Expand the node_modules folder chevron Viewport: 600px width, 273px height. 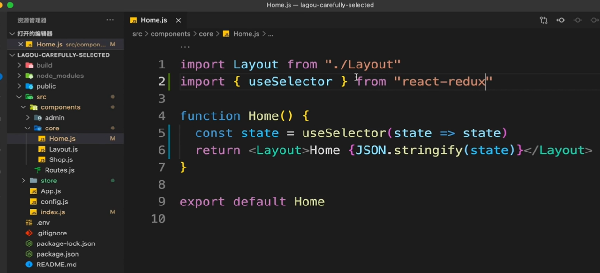(19, 76)
